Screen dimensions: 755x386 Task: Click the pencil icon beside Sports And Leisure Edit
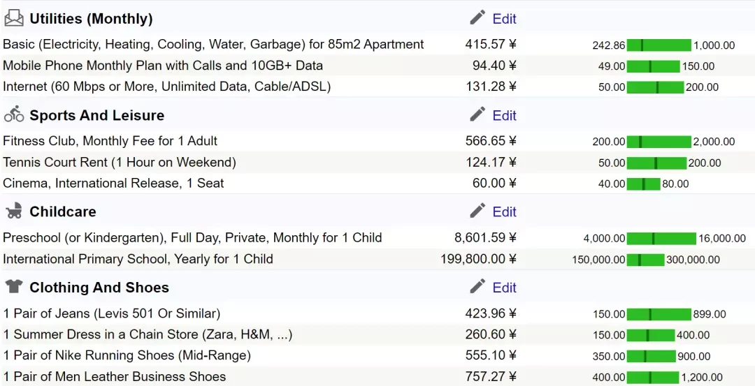tap(477, 115)
